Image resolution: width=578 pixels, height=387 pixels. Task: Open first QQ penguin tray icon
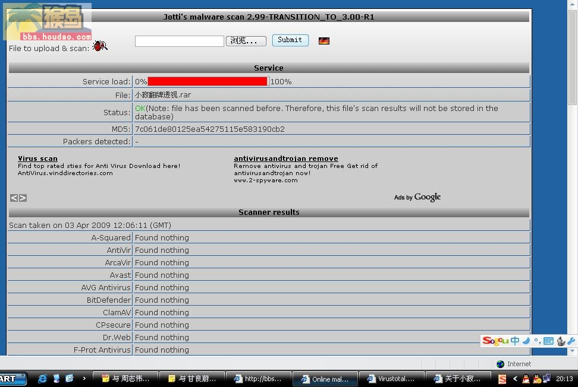[526, 379]
